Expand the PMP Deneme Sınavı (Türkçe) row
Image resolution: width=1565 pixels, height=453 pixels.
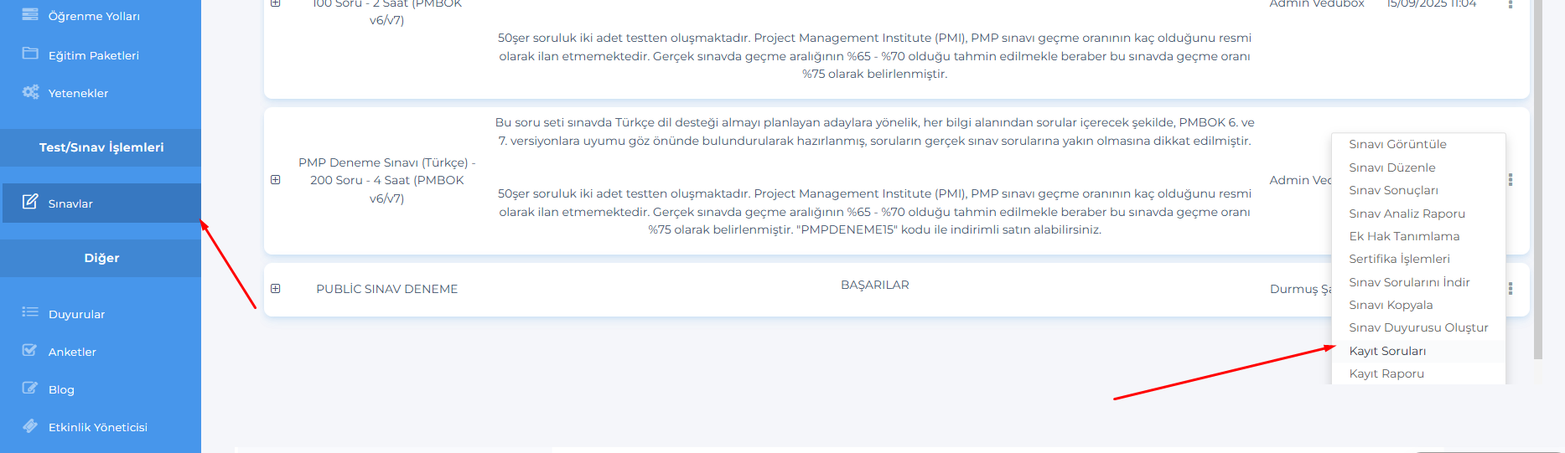(x=276, y=180)
